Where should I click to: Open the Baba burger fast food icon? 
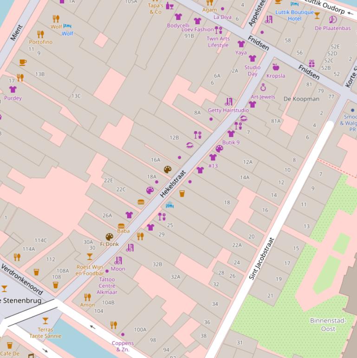[121, 226]
